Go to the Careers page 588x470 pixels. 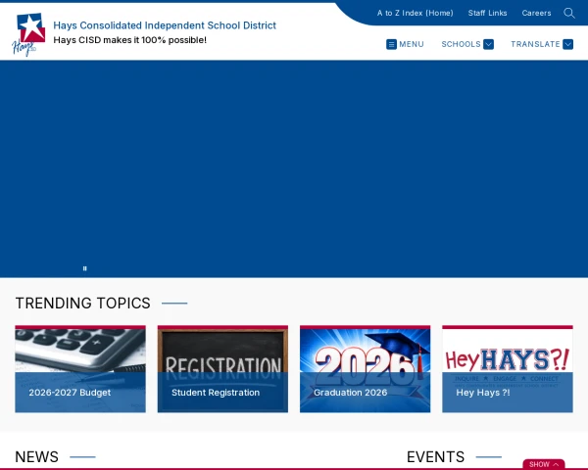[x=536, y=13]
